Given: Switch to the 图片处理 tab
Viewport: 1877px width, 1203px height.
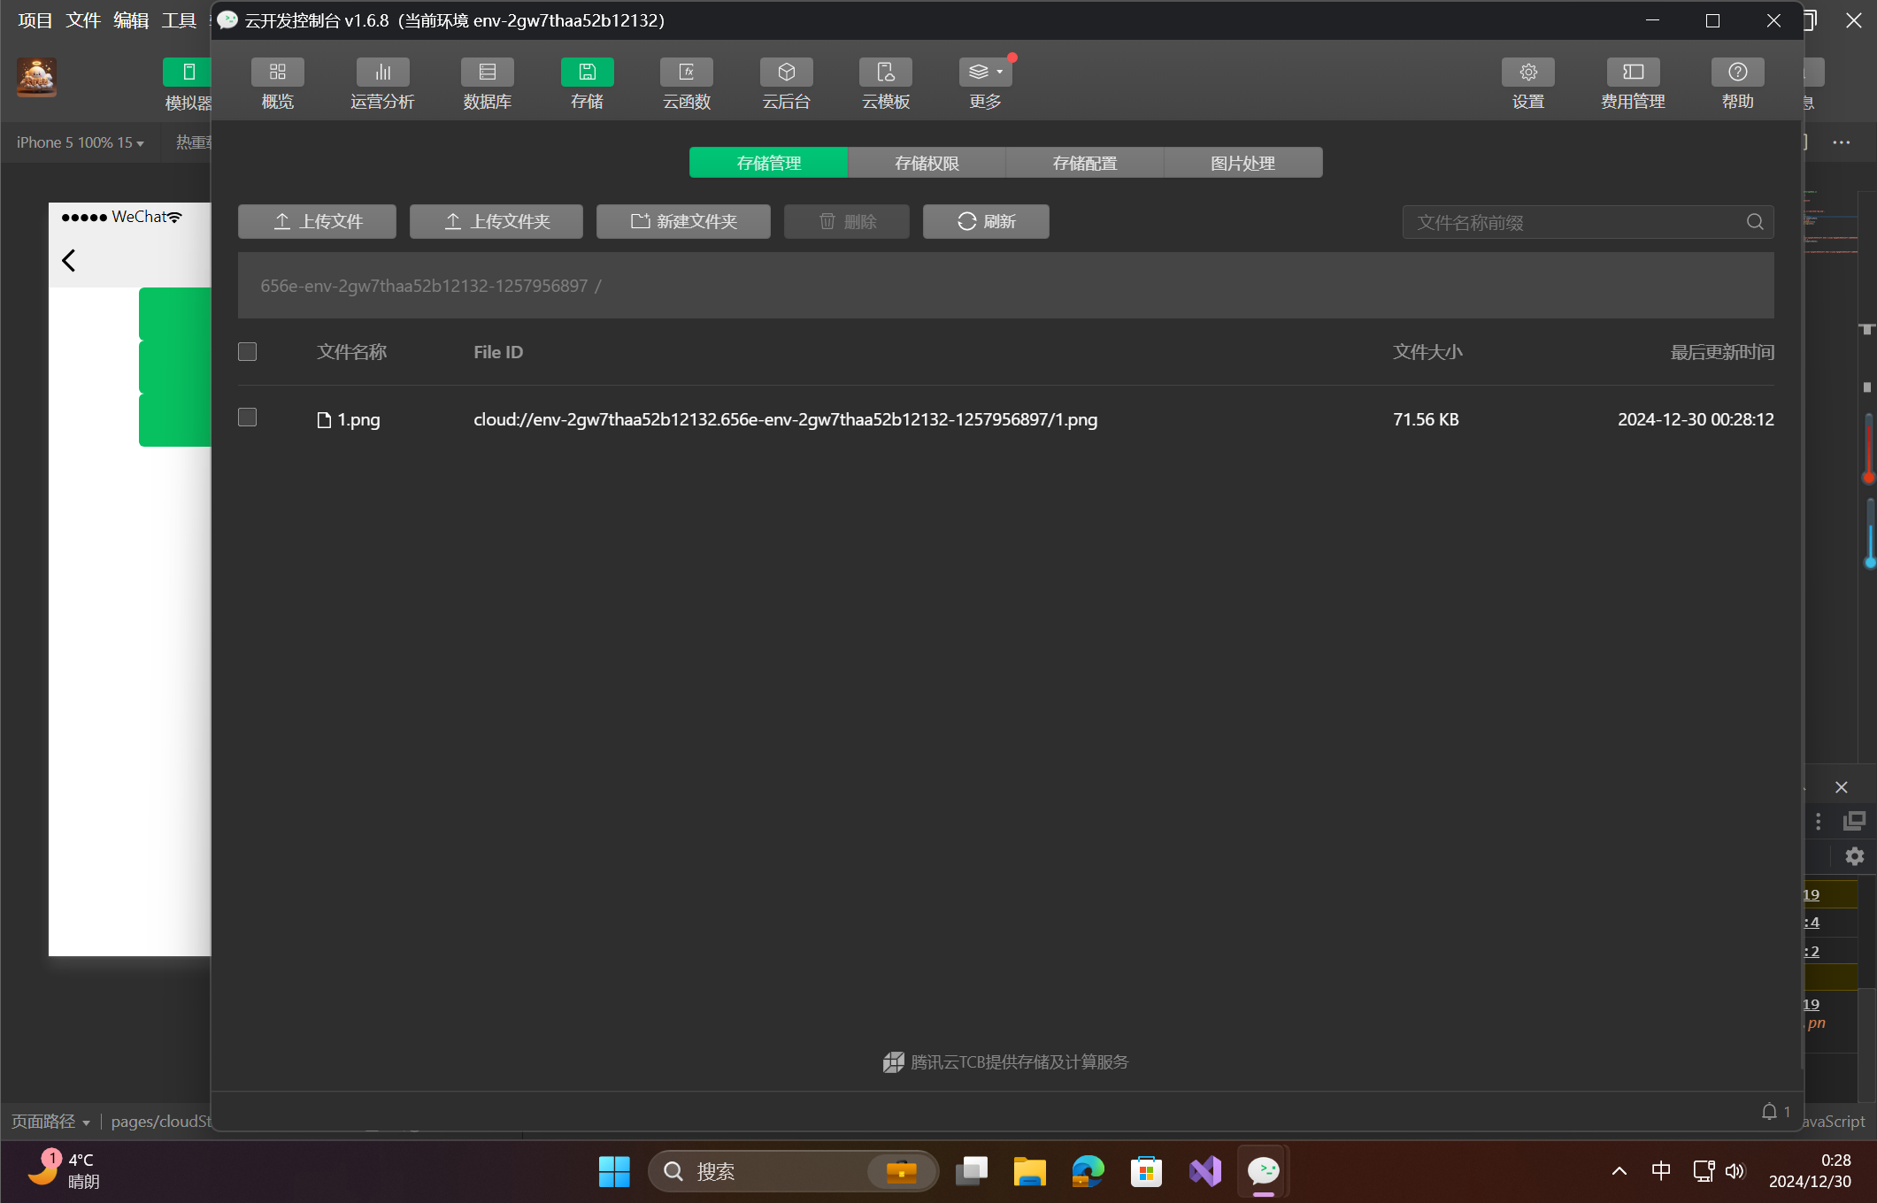Looking at the screenshot, I should click(1242, 163).
